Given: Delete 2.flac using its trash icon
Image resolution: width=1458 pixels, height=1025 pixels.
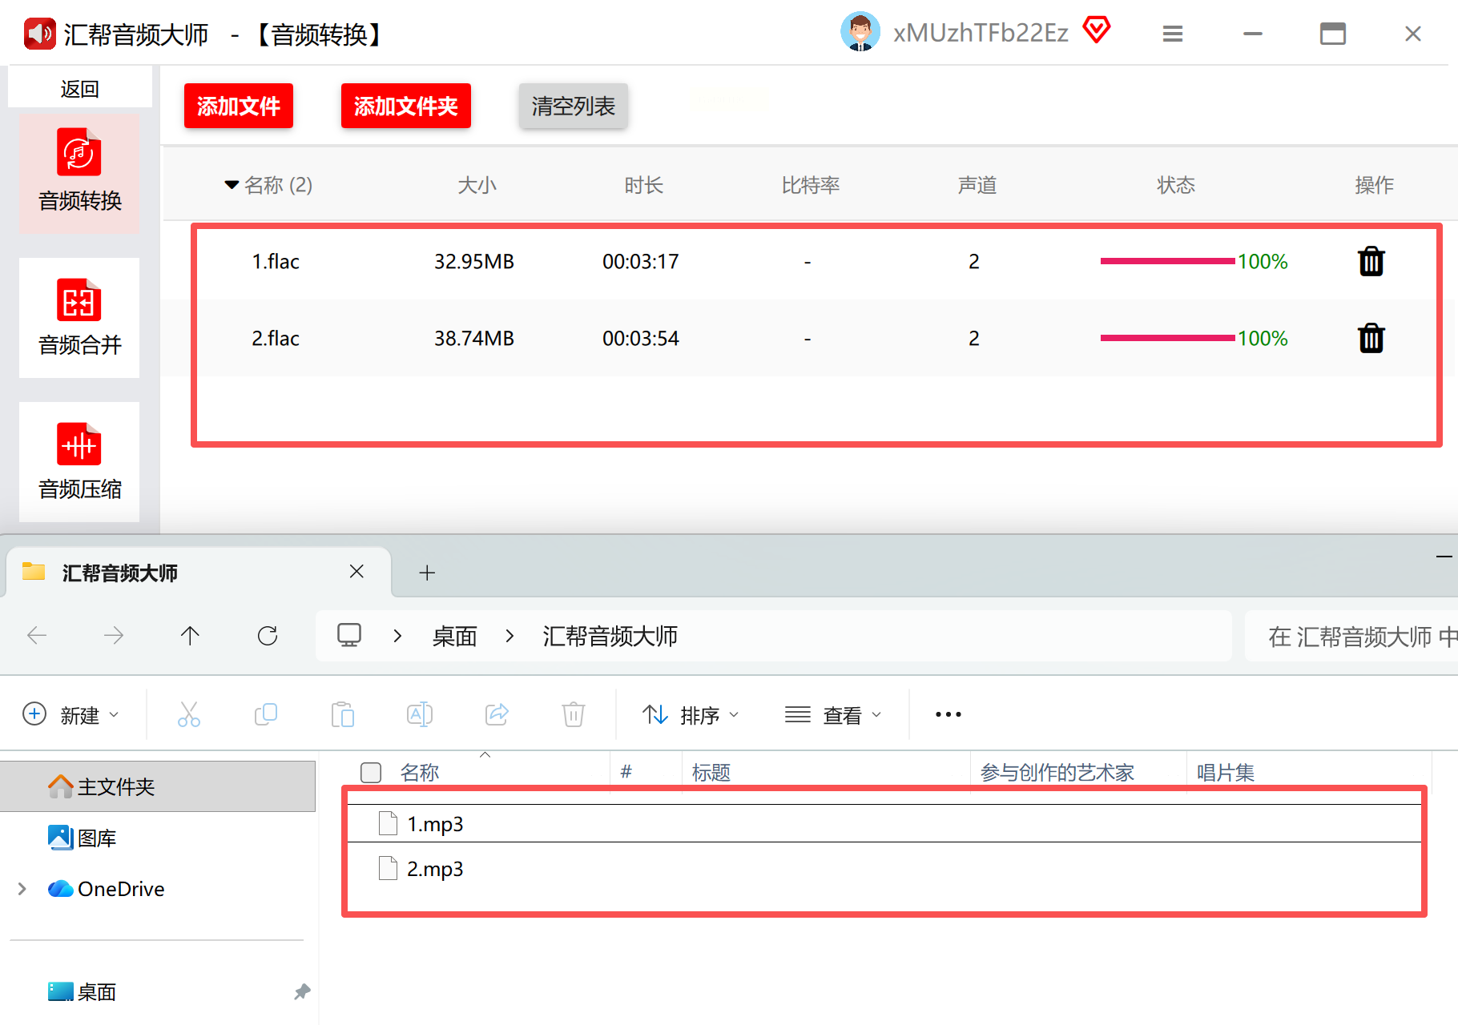Looking at the screenshot, I should 1371,339.
